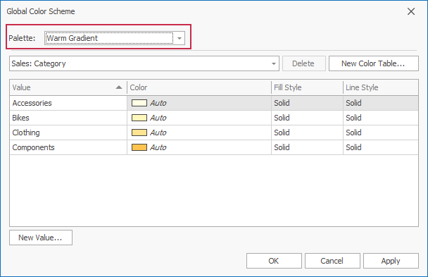The height and width of the screenshot is (277, 428).
Task: Click the Fill Style Solid cell for Bikes
Action: tap(308, 118)
